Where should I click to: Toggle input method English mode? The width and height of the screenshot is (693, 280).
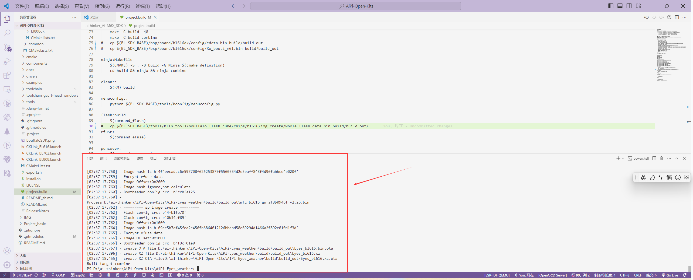pos(643,177)
